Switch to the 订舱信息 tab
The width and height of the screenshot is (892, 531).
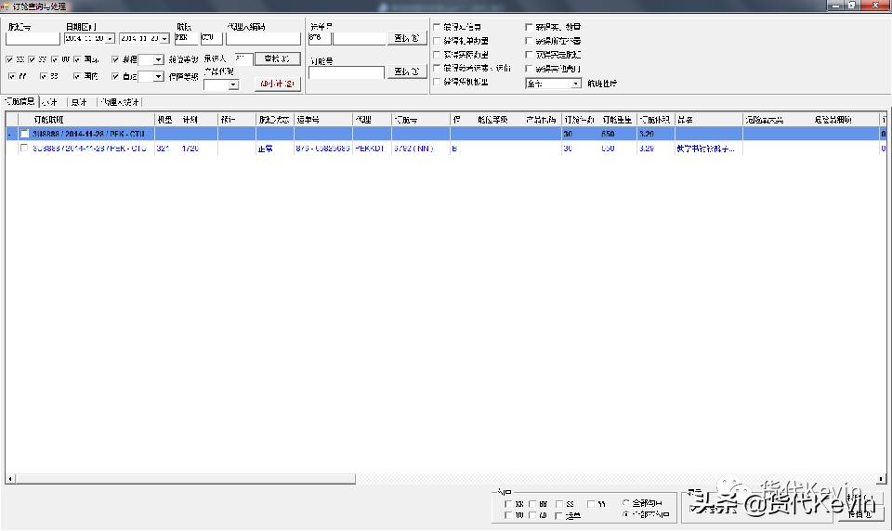[x=20, y=102]
